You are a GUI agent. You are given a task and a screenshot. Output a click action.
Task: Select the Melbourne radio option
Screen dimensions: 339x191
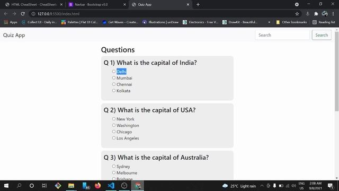[114, 172]
